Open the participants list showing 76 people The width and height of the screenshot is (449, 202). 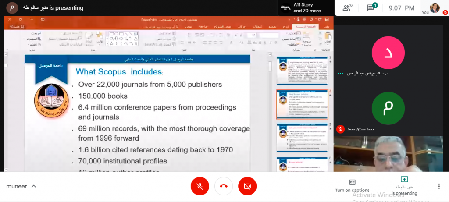[349, 8]
